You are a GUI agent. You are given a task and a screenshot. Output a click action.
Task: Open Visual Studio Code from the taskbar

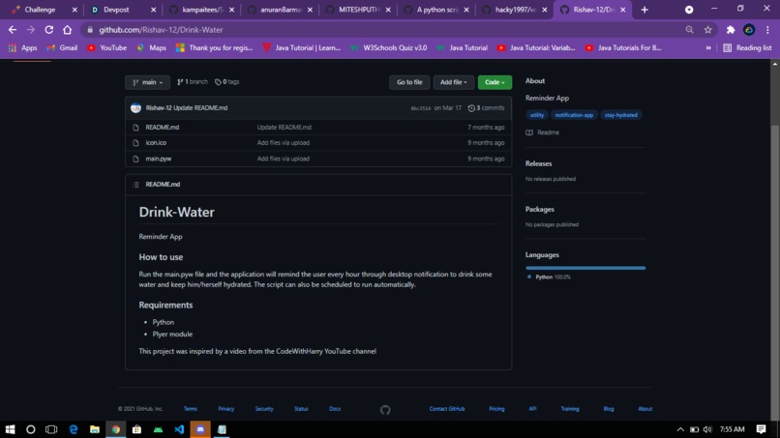179,429
